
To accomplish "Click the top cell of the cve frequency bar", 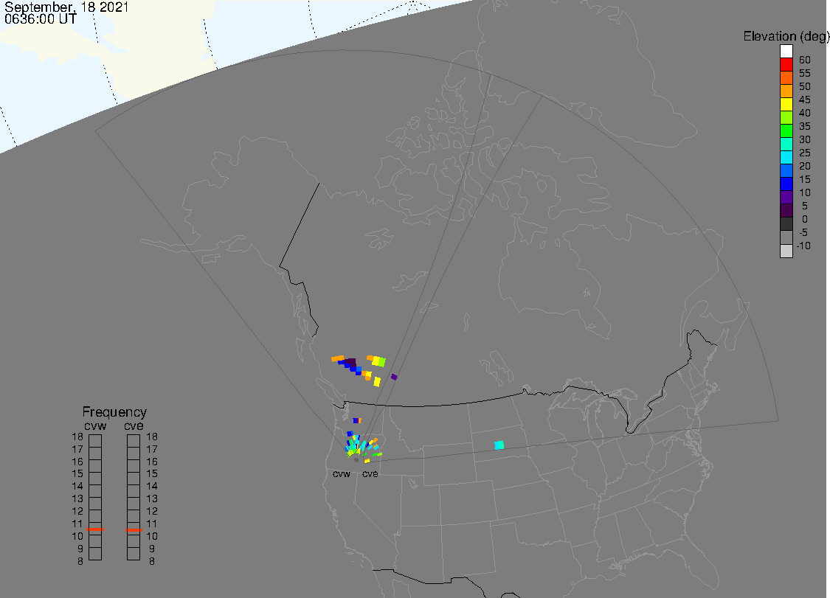I will (x=134, y=441).
